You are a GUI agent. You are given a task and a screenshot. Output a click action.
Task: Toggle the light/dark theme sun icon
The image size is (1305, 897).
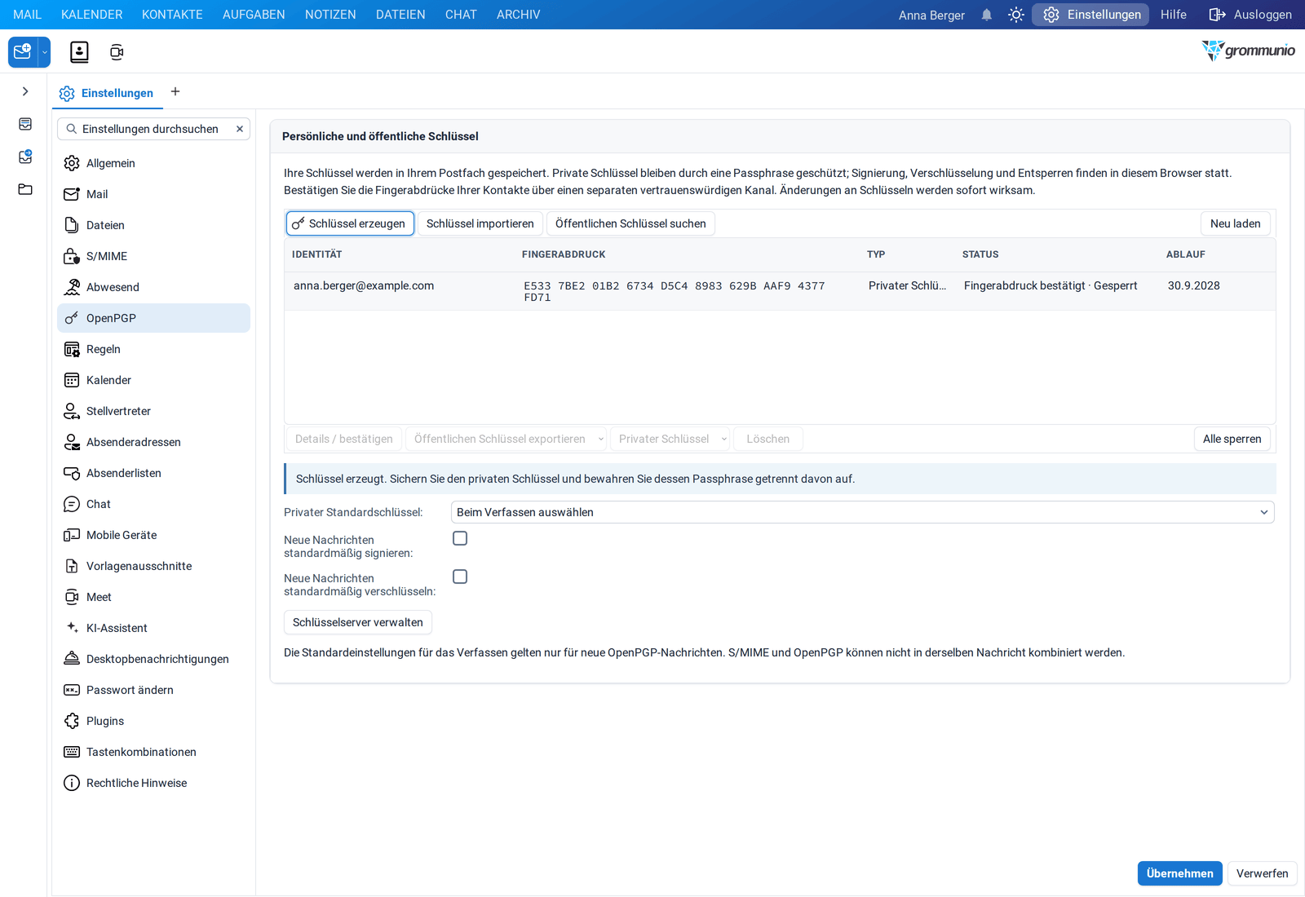click(x=1016, y=15)
